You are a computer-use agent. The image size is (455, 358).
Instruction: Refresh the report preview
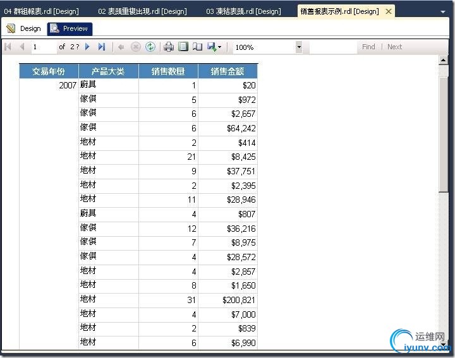150,47
